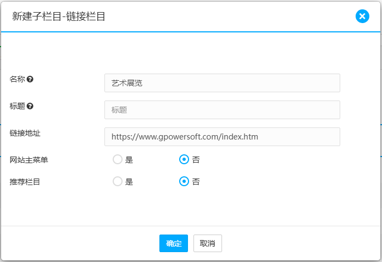Click the dialog title 新建子栏目-链接栏目
The width and height of the screenshot is (382, 262).
pos(59,16)
